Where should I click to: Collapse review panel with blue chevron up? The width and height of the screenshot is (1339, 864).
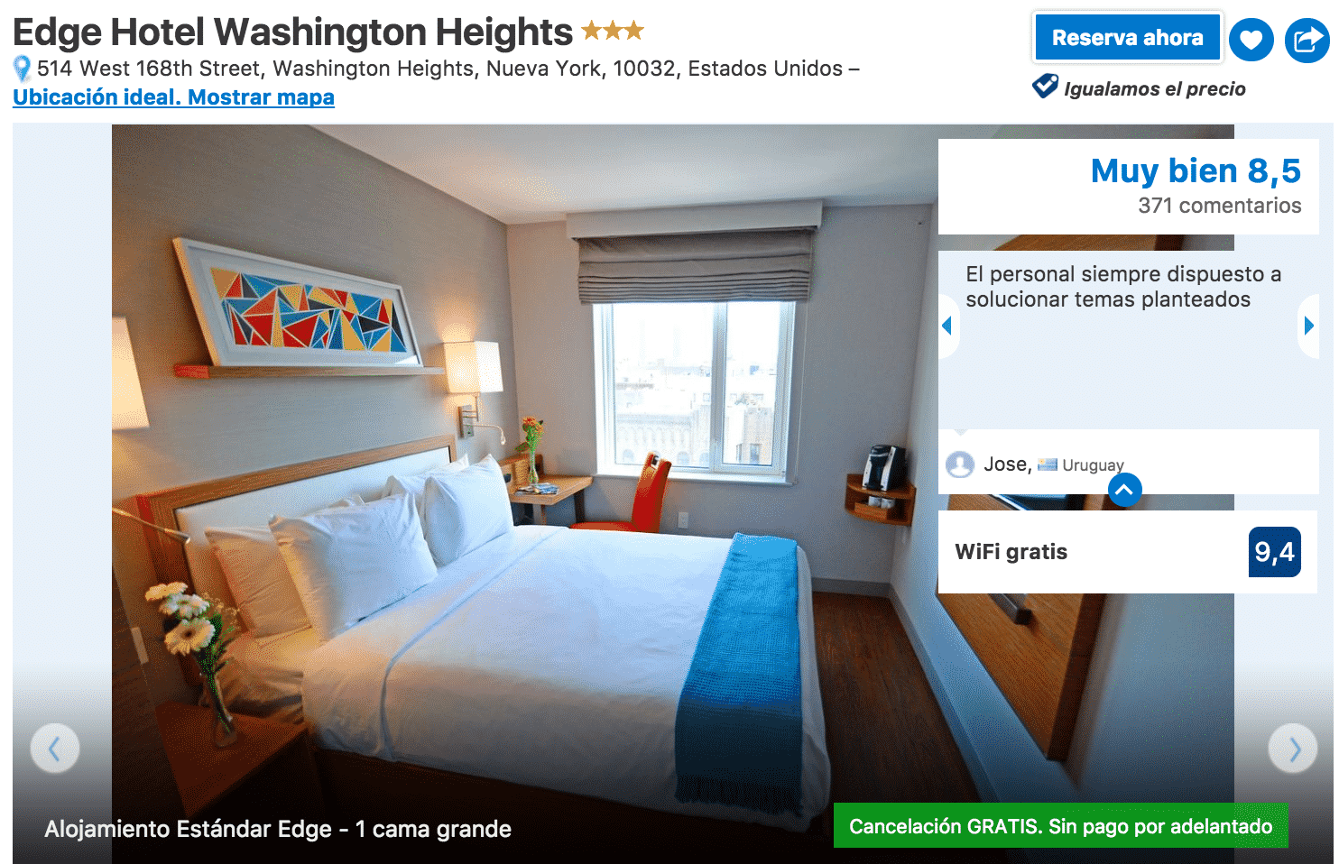(x=1124, y=490)
